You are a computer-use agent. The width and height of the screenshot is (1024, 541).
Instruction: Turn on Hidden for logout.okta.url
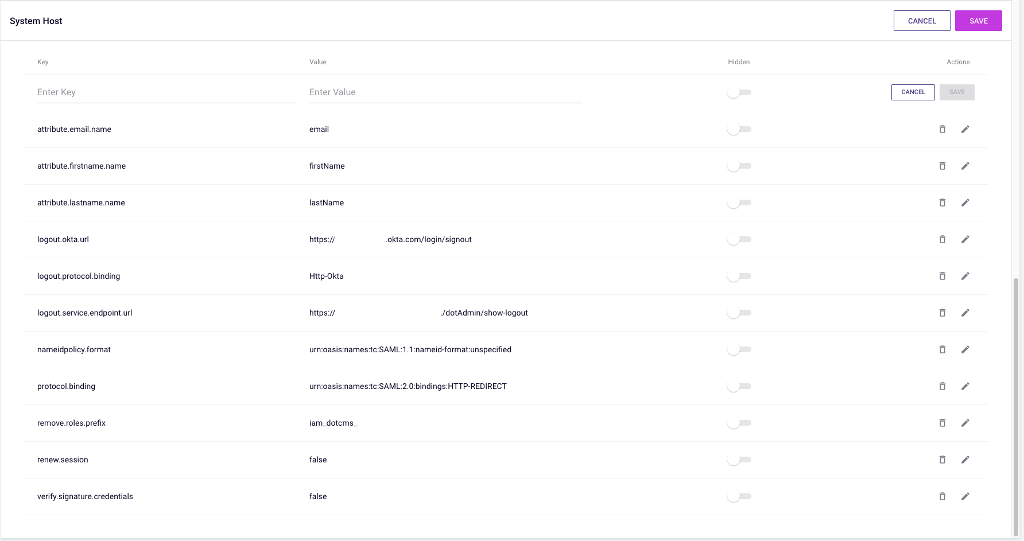click(739, 239)
